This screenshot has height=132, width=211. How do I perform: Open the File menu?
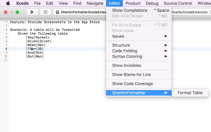point(37,3)
